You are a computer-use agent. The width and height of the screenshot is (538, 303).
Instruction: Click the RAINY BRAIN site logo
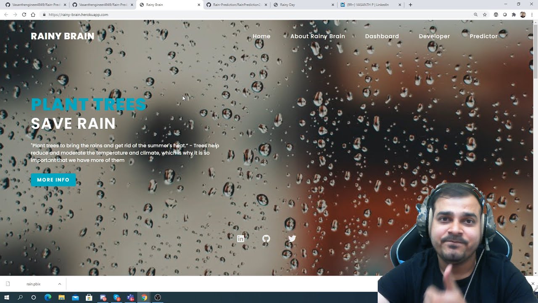coord(63,36)
